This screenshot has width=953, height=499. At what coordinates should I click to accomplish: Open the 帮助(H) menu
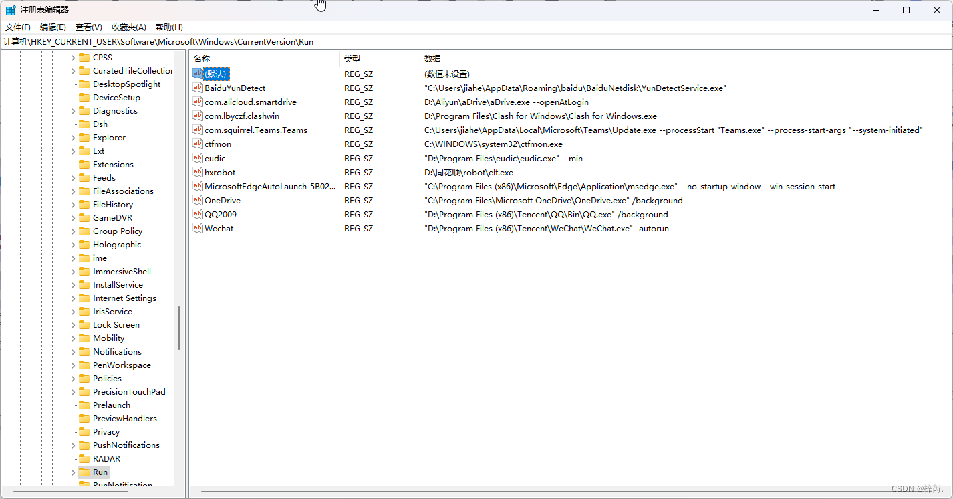[169, 27]
